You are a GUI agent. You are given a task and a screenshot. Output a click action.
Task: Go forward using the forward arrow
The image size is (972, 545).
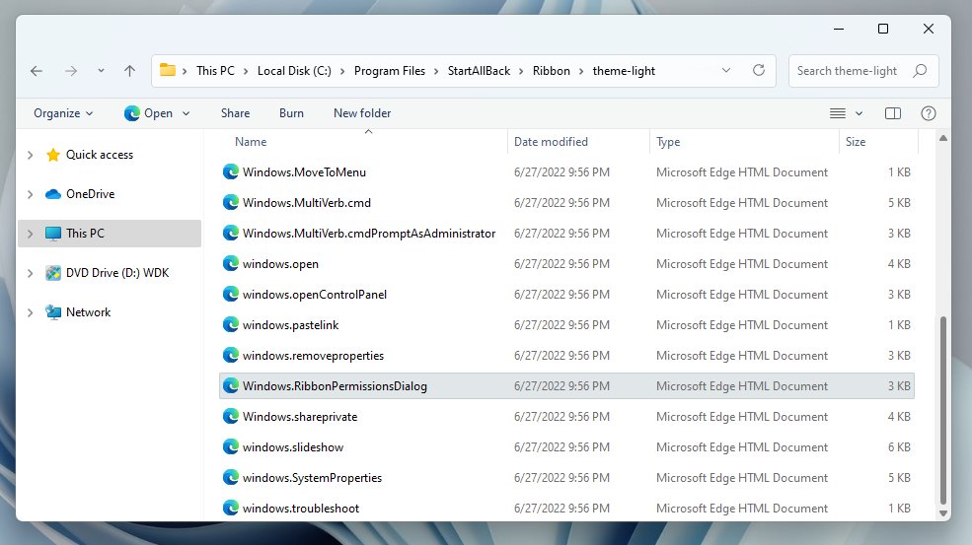point(71,71)
